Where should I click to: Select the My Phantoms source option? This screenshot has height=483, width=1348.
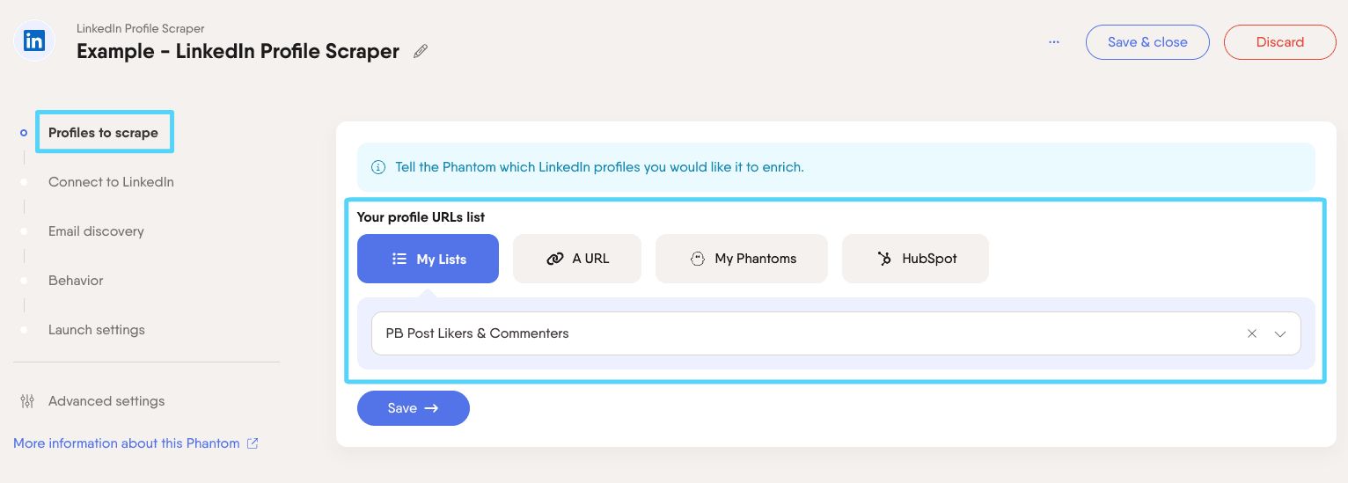(742, 259)
